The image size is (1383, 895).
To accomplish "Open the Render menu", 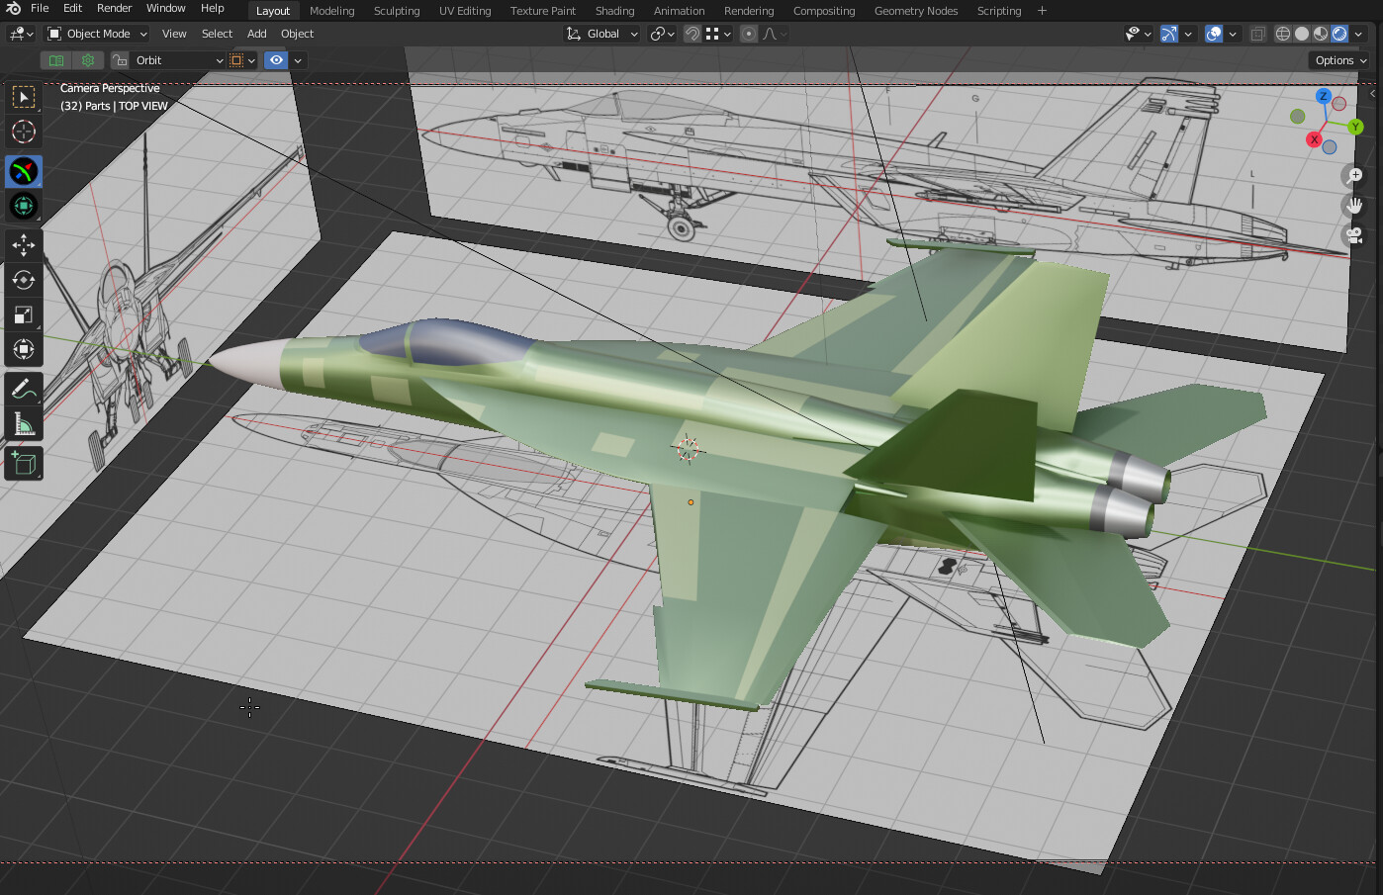I will tap(115, 8).
